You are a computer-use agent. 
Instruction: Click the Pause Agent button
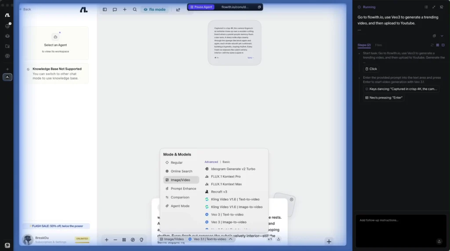coord(201,7)
